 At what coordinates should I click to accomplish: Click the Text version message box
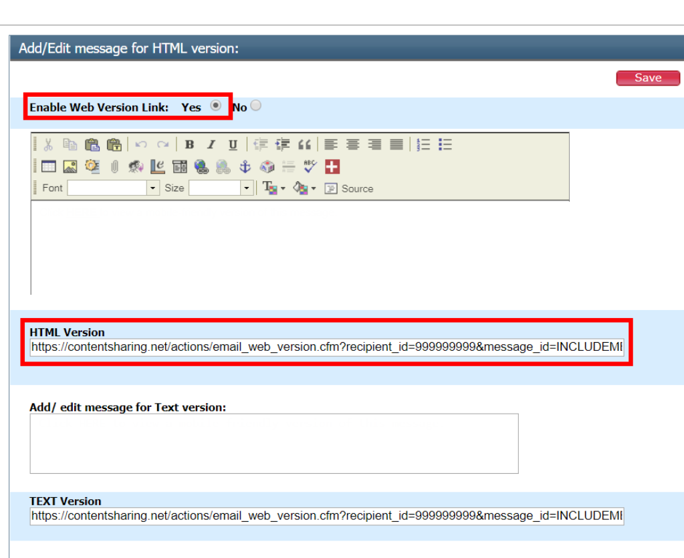pyautogui.click(x=273, y=443)
